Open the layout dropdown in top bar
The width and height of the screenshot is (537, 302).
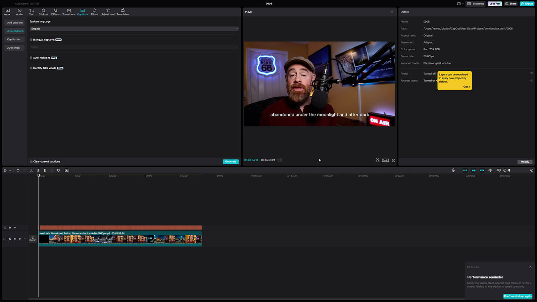(x=460, y=4)
